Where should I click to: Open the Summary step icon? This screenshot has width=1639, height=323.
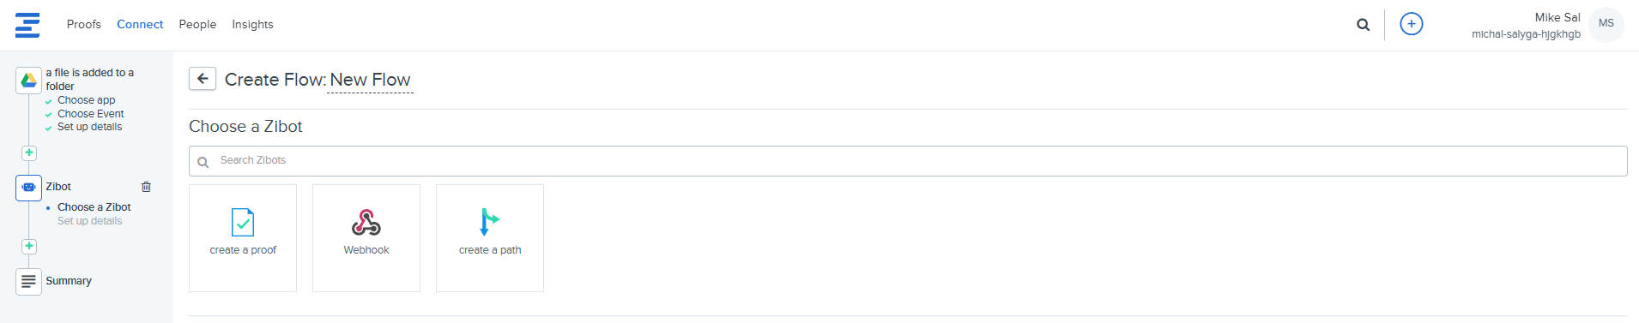click(28, 281)
